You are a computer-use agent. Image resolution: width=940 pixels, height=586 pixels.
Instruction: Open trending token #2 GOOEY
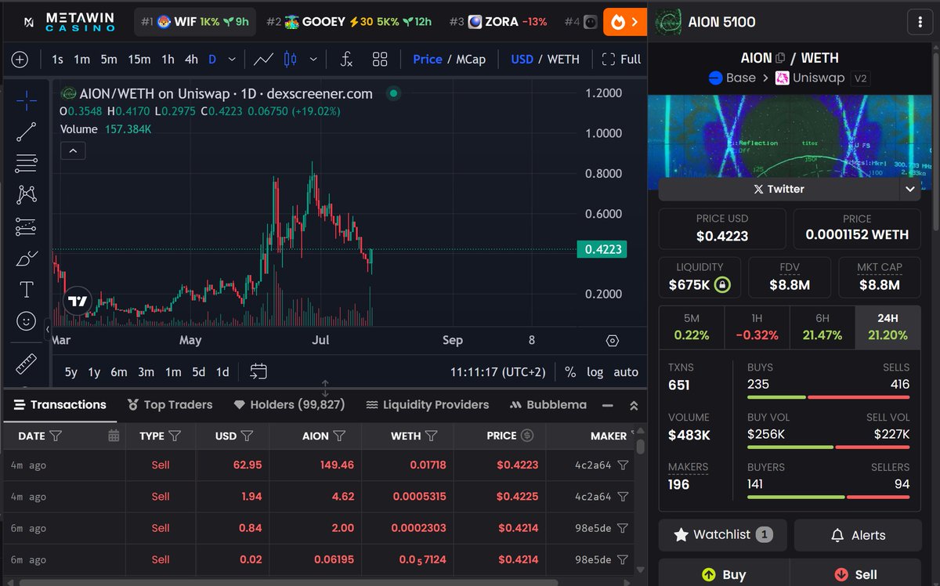[x=349, y=22]
